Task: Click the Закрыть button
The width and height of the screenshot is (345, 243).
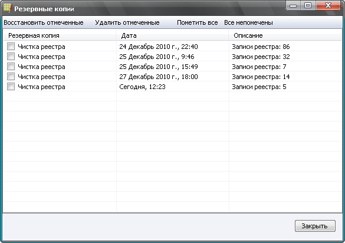Action: [315, 226]
